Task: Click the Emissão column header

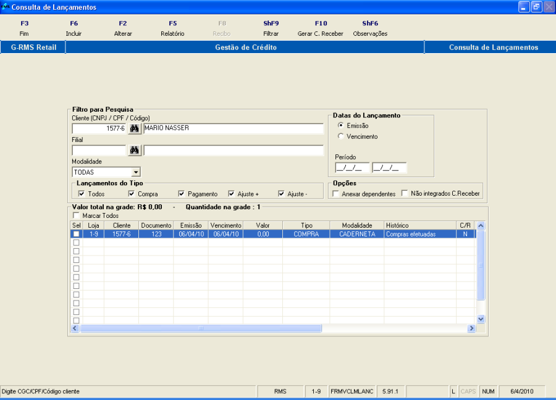Action: pos(191,225)
